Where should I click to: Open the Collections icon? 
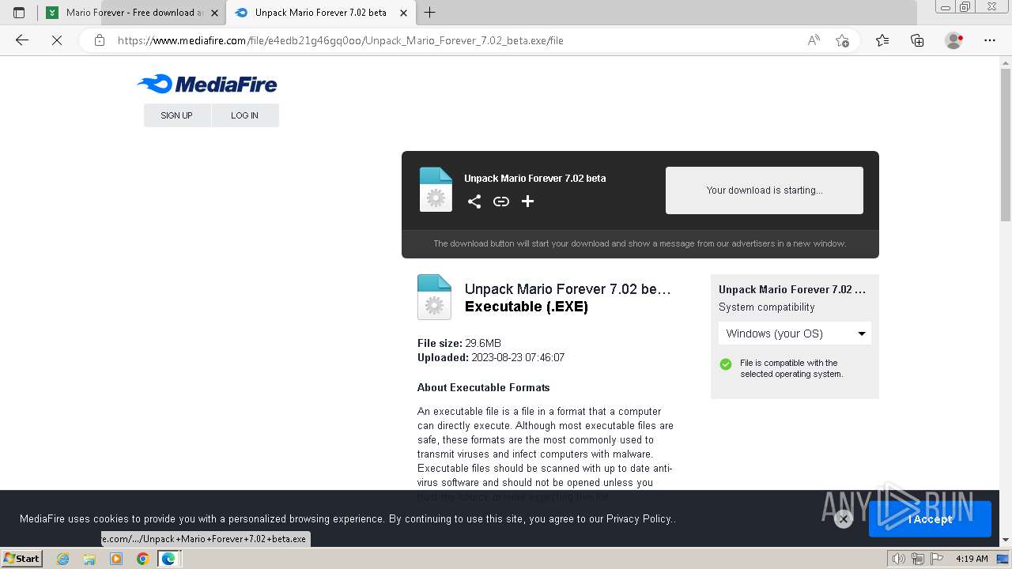(917, 40)
